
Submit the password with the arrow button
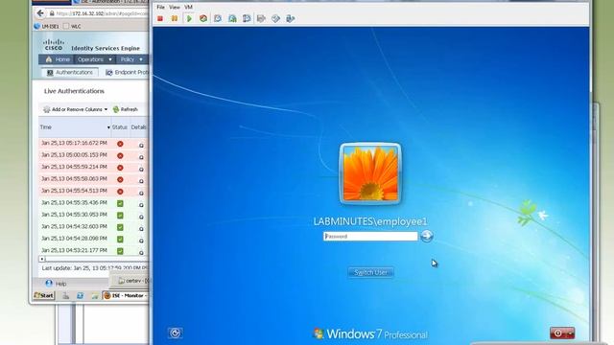coord(427,236)
